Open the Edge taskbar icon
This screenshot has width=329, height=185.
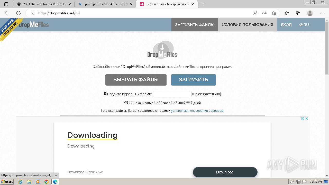pos(55,182)
